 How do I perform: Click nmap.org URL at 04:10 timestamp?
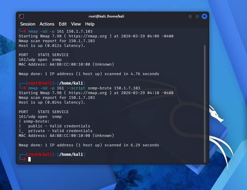(87, 93)
